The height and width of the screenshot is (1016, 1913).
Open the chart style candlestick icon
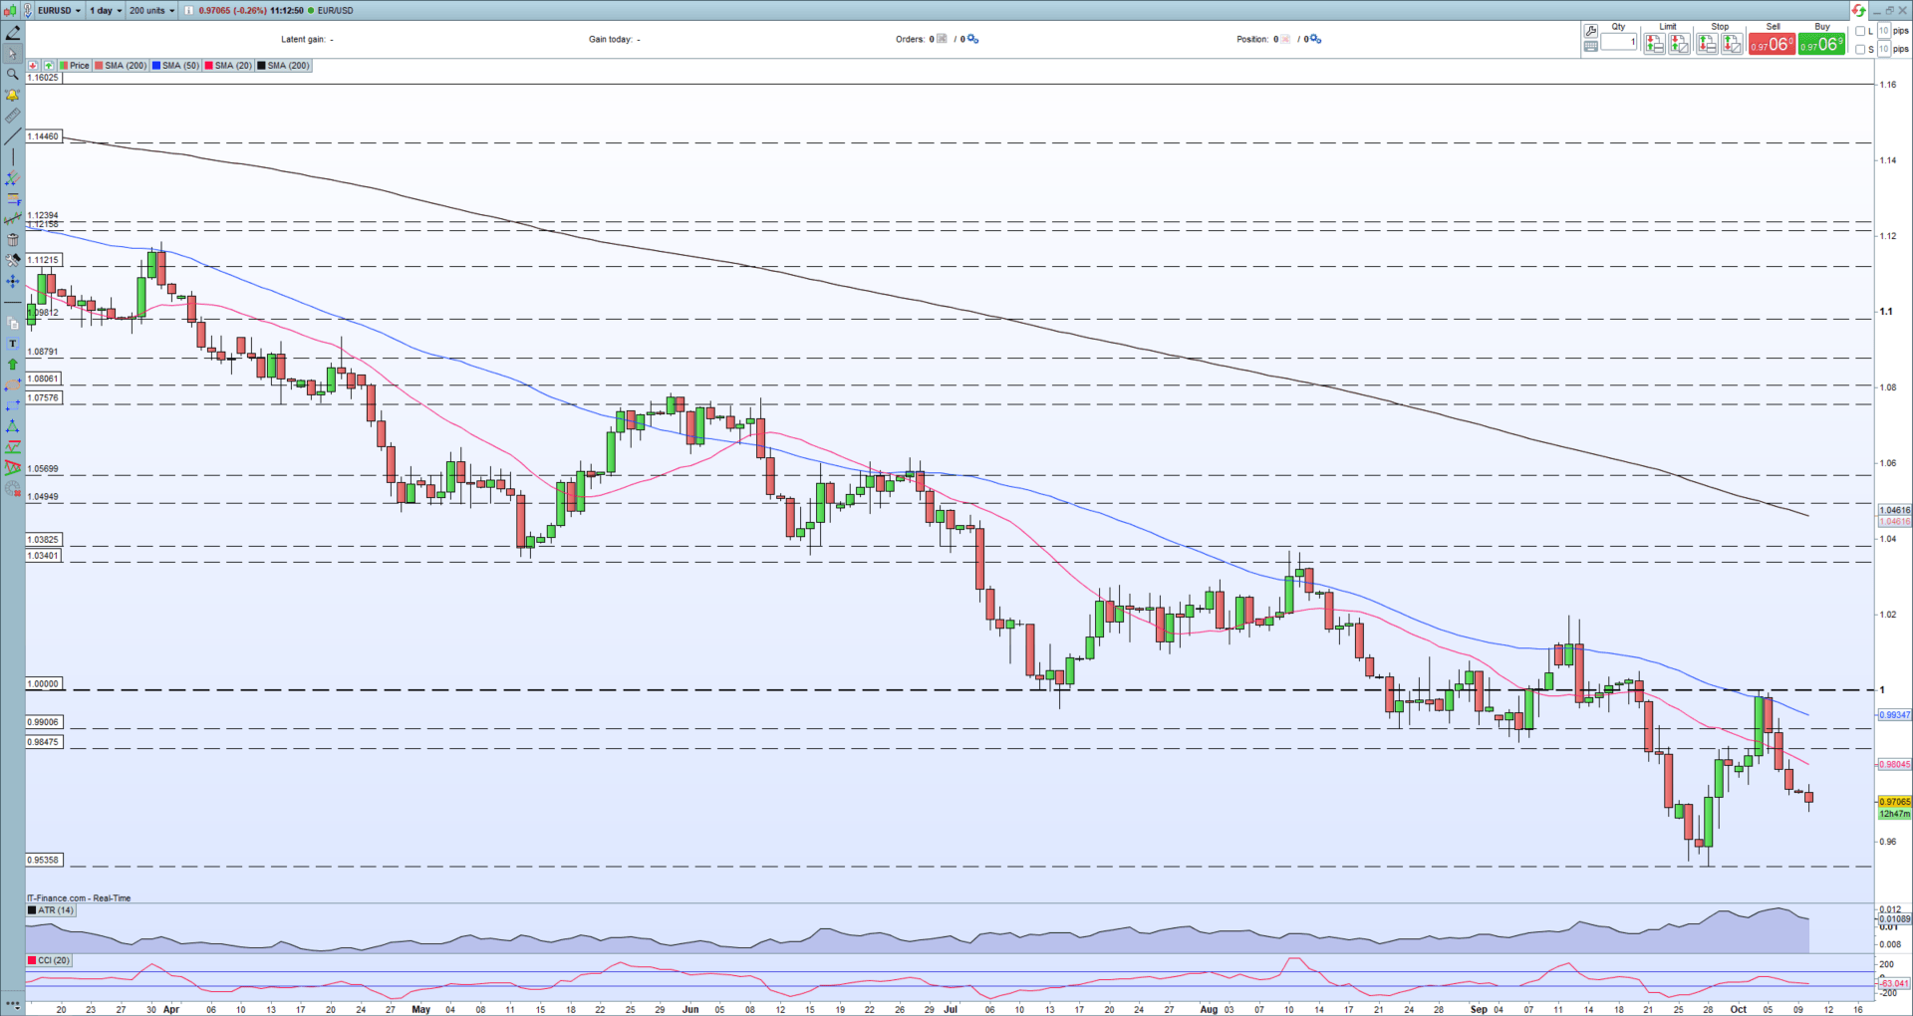[x=11, y=10]
